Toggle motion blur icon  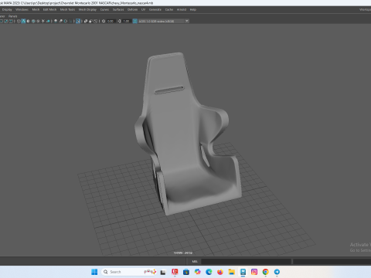coord(60,21)
